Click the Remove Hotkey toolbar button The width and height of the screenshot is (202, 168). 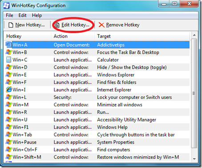[x=119, y=25]
